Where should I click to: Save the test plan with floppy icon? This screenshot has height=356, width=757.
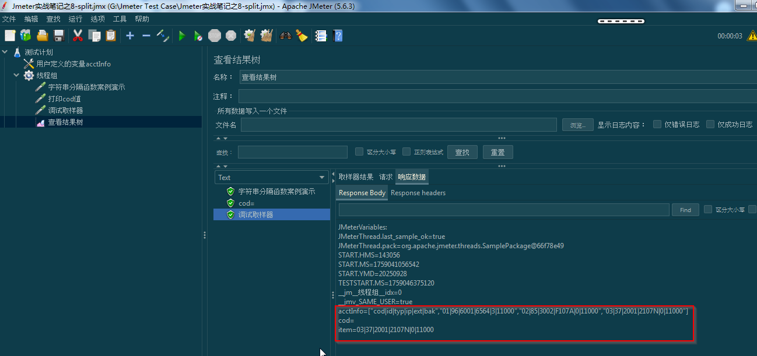59,36
